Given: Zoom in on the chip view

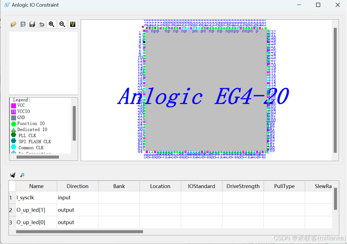Looking at the screenshot, I should coord(51,24).
